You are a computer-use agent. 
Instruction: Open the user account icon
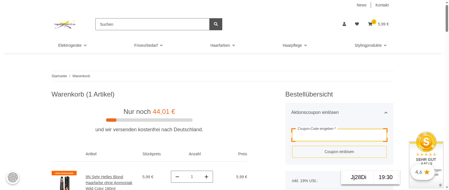[344, 24]
